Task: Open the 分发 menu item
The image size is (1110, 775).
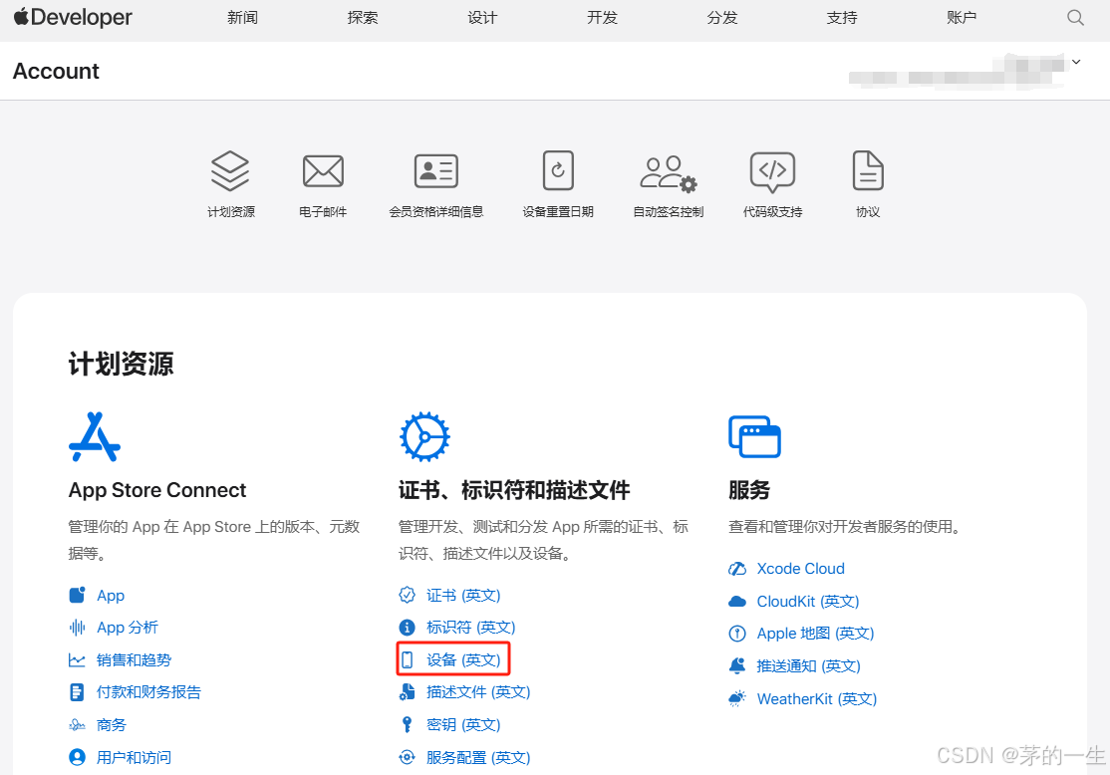Action: pyautogui.click(x=722, y=18)
